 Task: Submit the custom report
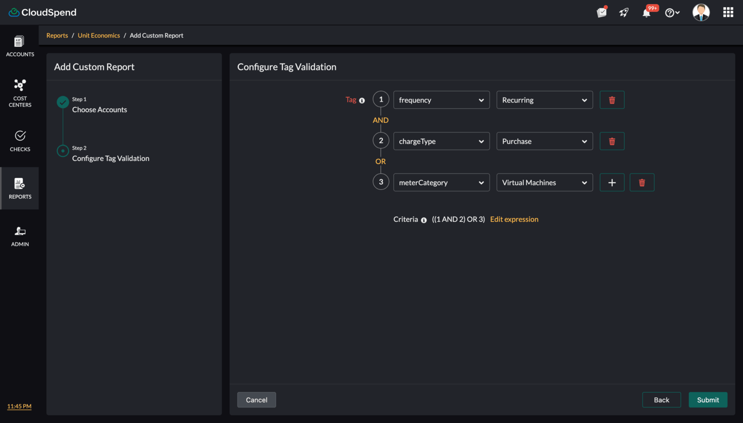pyautogui.click(x=707, y=399)
